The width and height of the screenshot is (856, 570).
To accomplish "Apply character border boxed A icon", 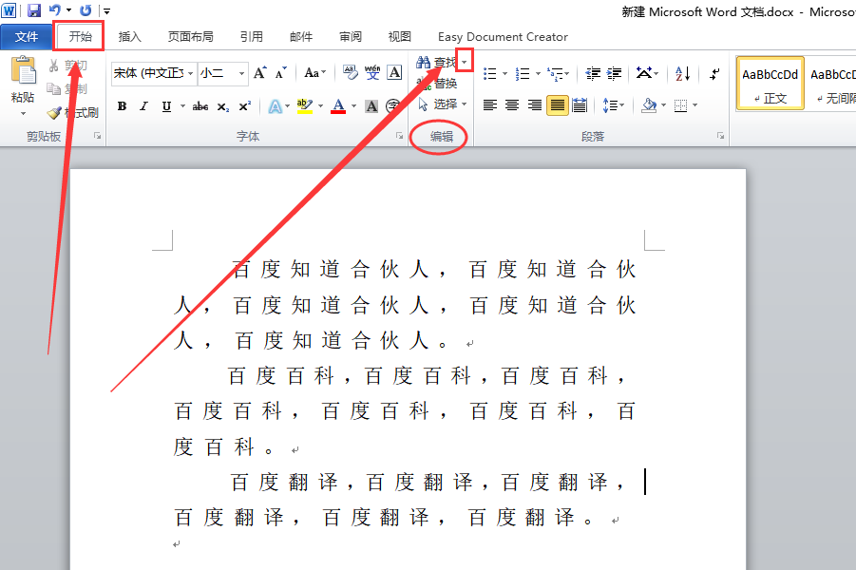I will click(x=394, y=73).
